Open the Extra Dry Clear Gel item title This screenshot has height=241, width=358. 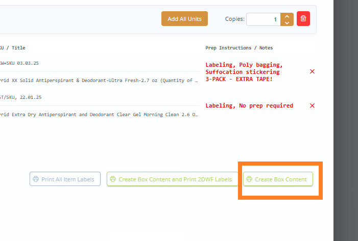pos(97,114)
